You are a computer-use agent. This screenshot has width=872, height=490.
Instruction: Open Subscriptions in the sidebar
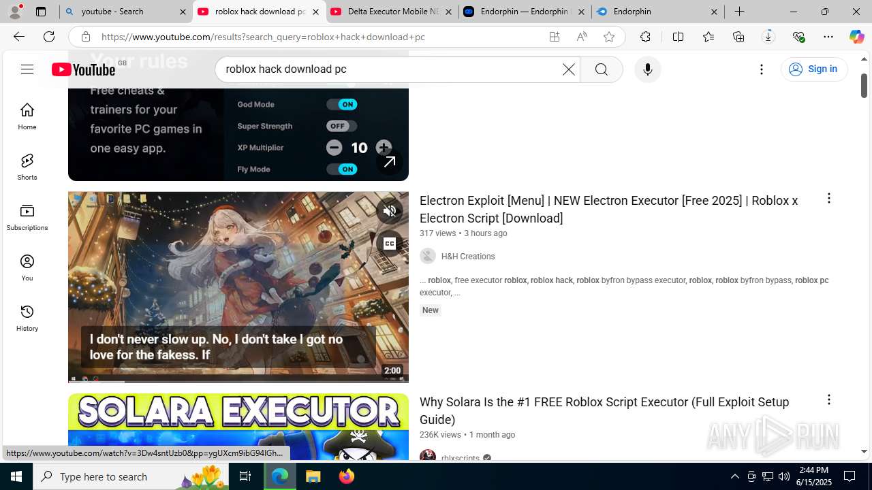pyautogui.click(x=27, y=217)
